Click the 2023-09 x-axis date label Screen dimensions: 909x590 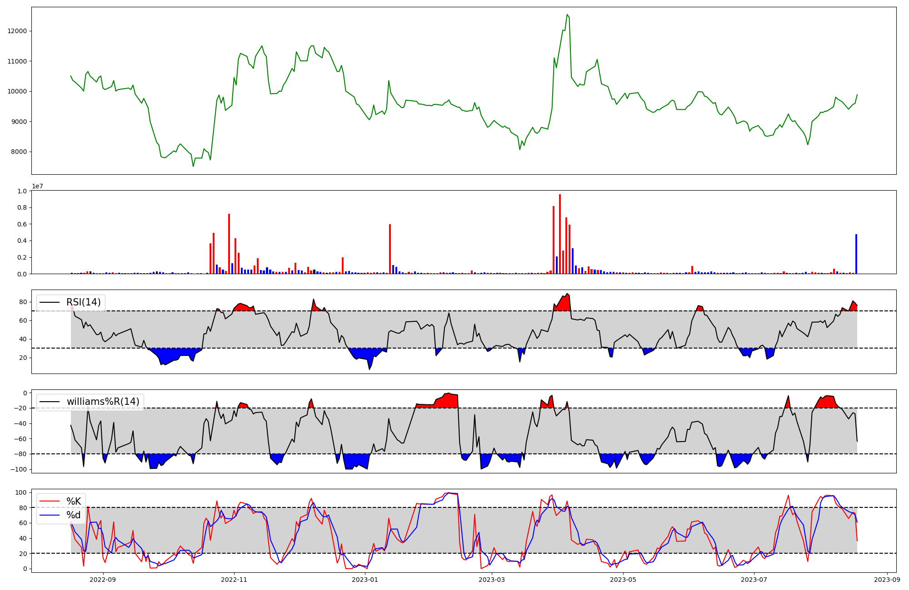click(x=887, y=580)
